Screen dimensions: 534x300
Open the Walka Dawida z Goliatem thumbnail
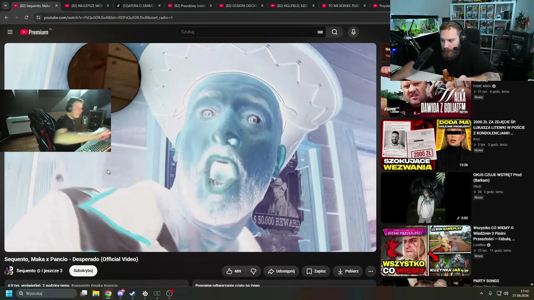[426, 98]
